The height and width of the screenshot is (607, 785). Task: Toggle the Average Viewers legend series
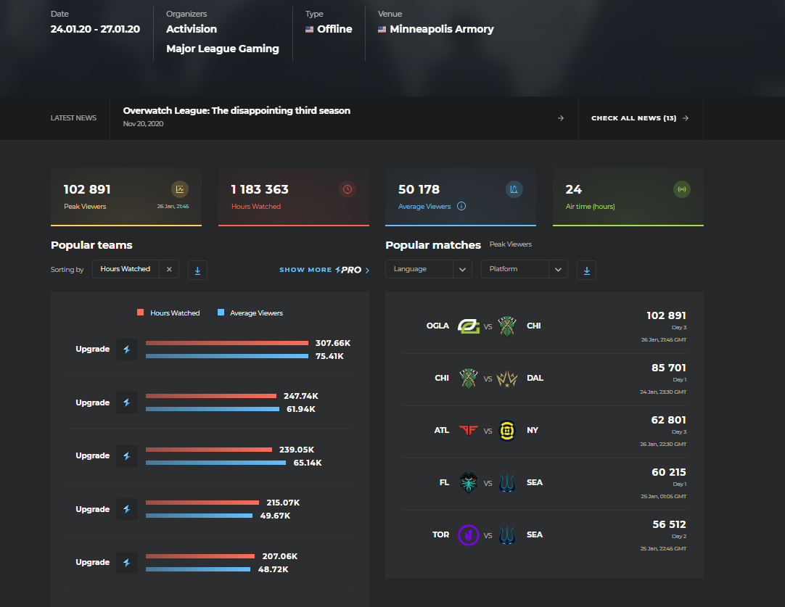coord(250,313)
